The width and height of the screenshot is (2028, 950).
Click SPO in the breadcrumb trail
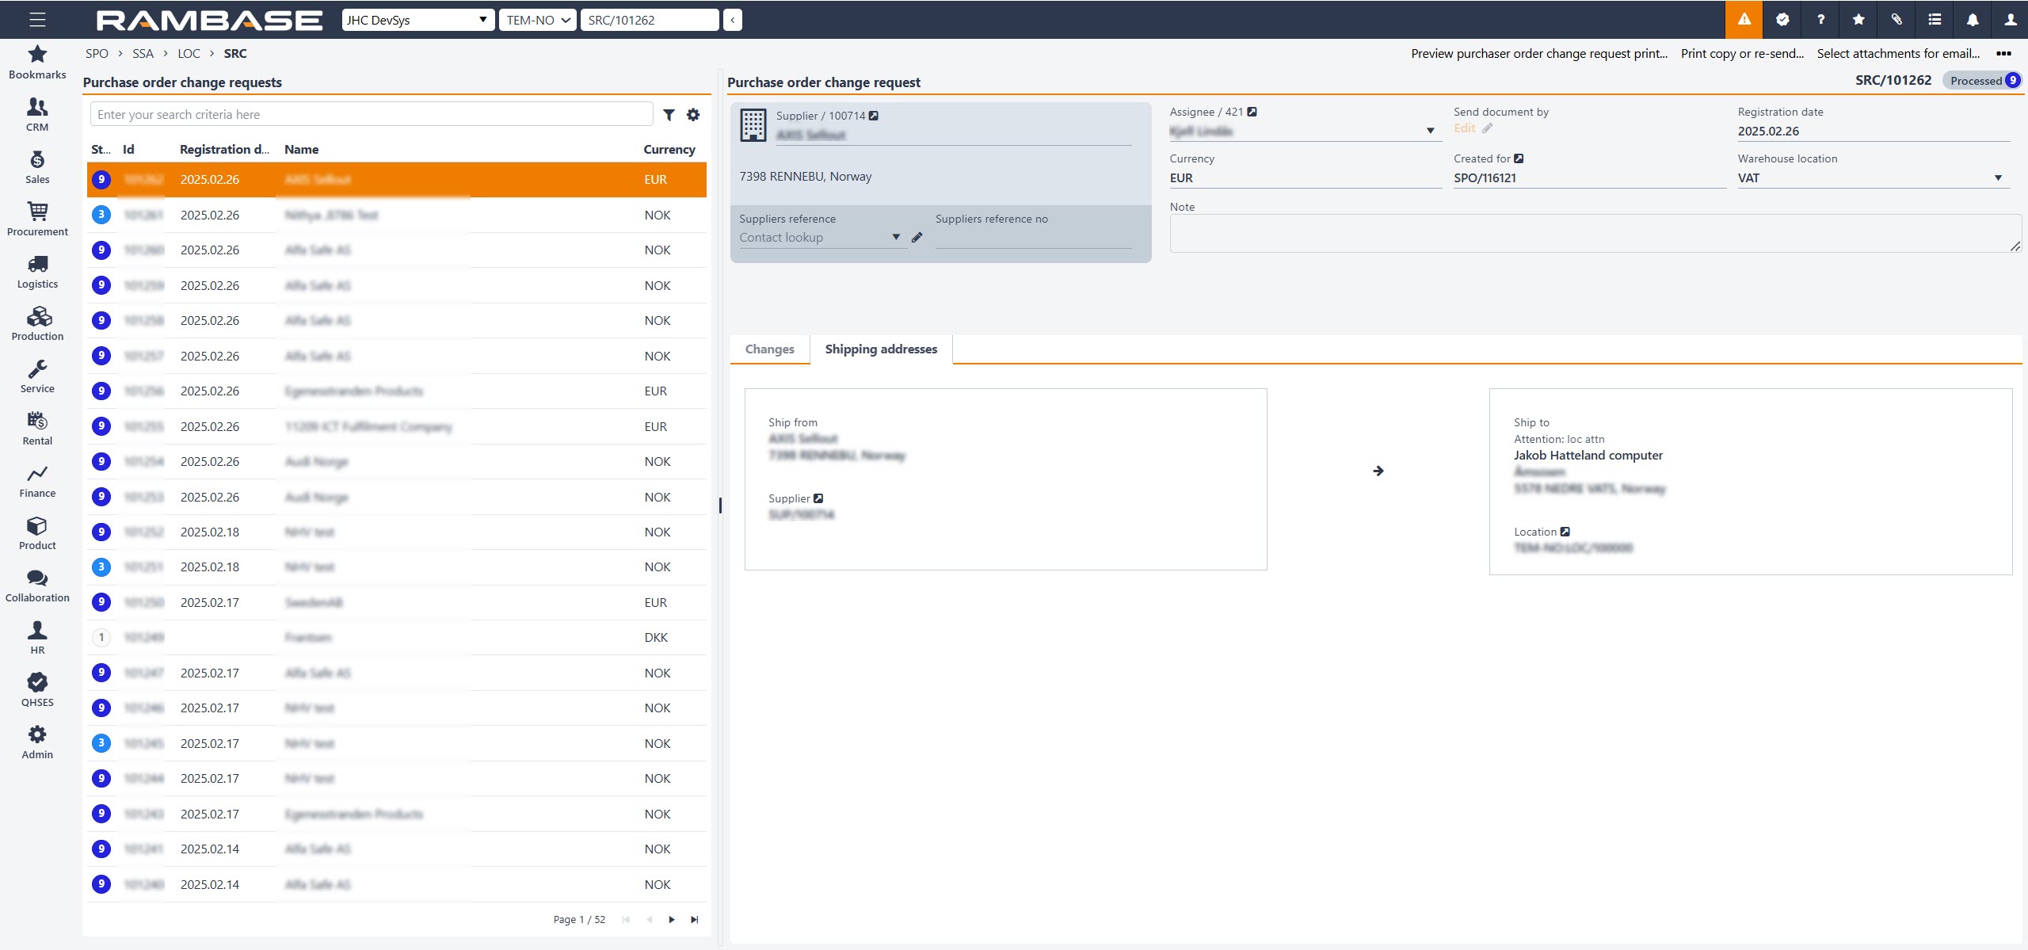[97, 54]
